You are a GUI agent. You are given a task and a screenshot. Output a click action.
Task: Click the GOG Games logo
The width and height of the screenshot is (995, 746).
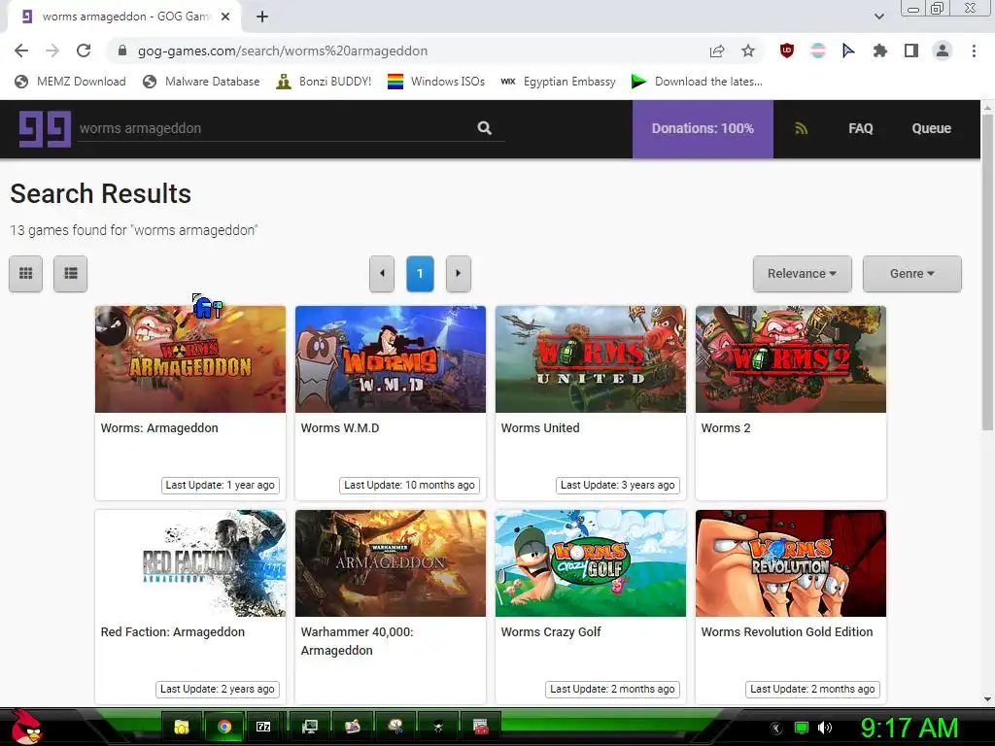(x=45, y=129)
